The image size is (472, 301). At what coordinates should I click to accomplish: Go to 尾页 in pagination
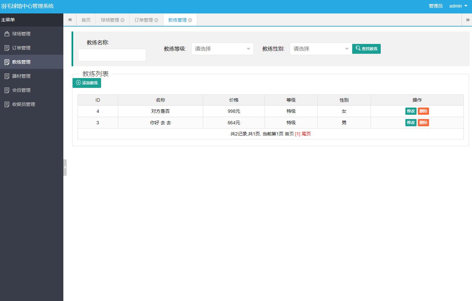click(306, 134)
